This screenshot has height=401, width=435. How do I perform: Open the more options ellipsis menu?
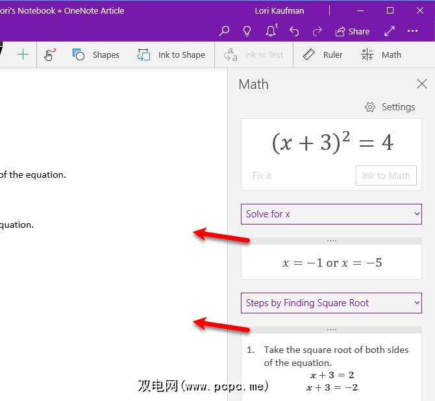pyautogui.click(x=412, y=31)
